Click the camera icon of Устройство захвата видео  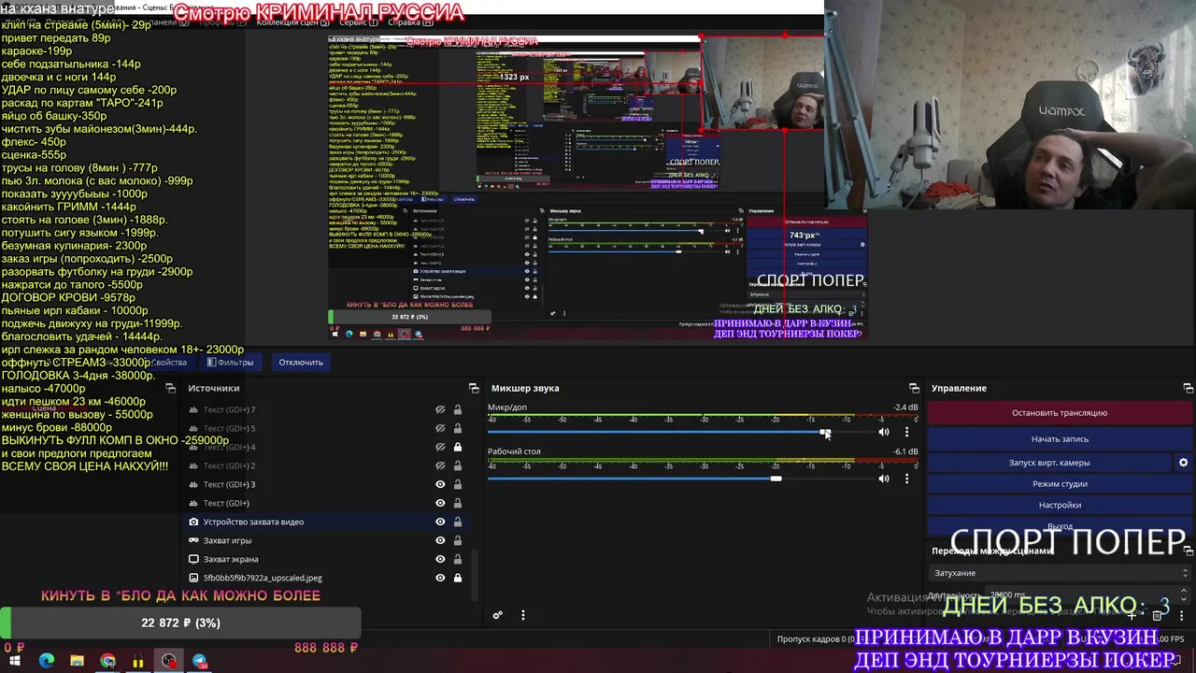[x=193, y=522]
